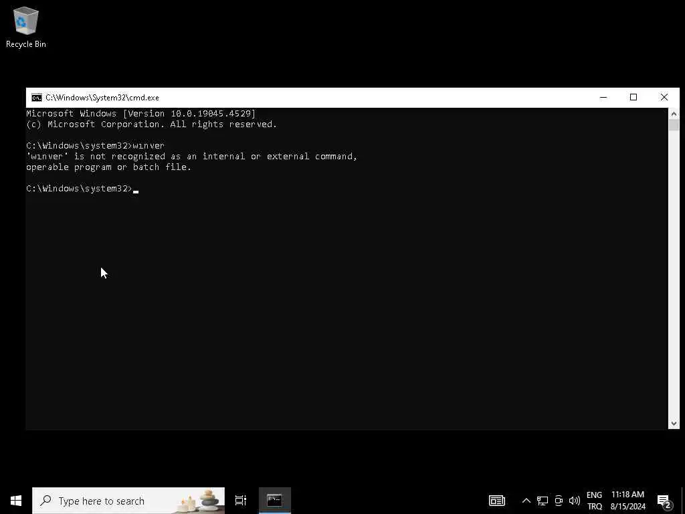The width and height of the screenshot is (685, 514).
Task: Click the typed winver command text
Action: (149, 145)
